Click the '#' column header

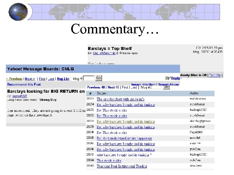(90, 93)
